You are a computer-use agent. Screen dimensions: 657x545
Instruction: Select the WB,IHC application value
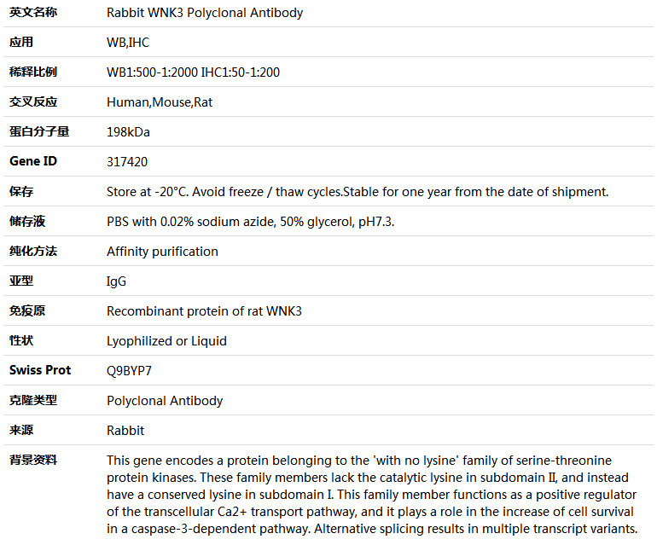pyautogui.click(x=128, y=43)
